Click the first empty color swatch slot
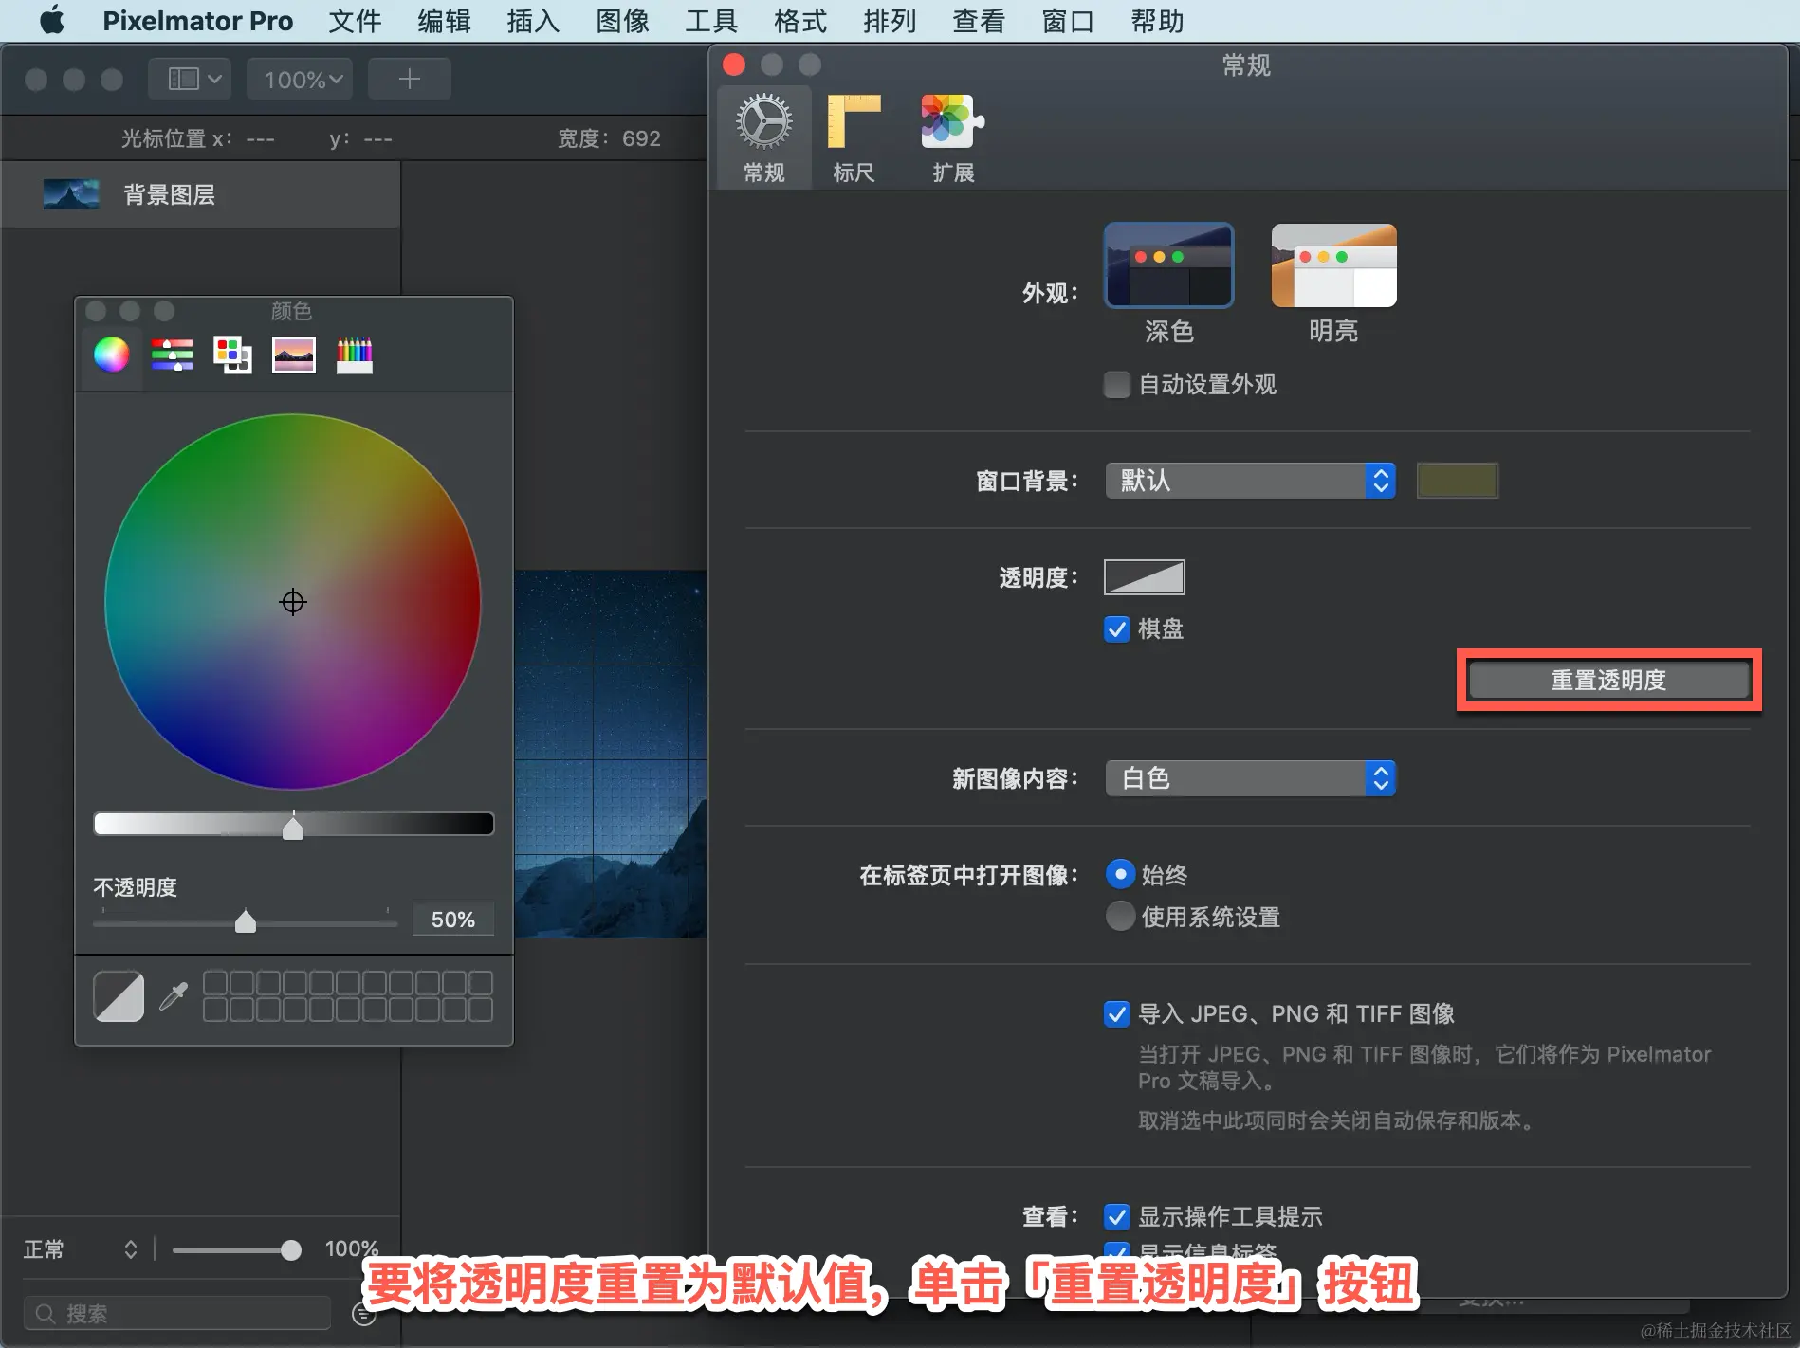This screenshot has height=1348, width=1800. click(x=215, y=982)
